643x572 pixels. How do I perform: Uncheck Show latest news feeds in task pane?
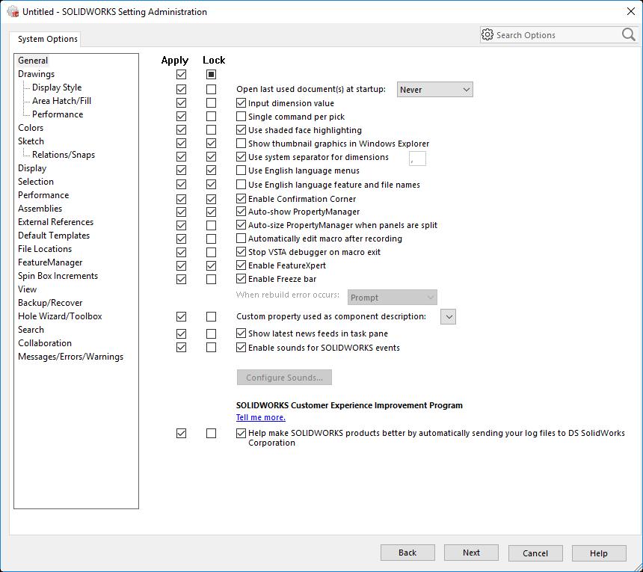[241, 333]
